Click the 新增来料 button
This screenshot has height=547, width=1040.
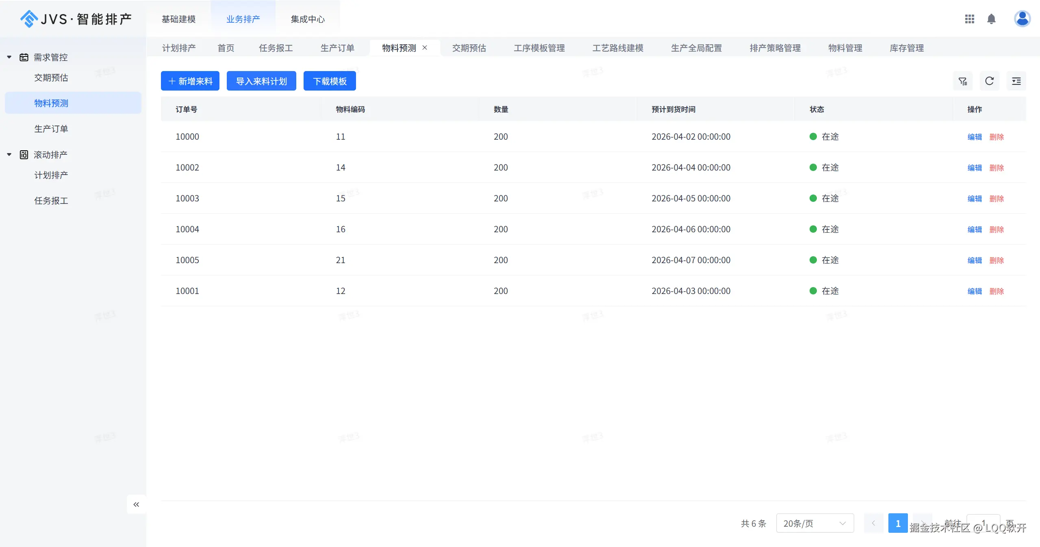pos(190,81)
